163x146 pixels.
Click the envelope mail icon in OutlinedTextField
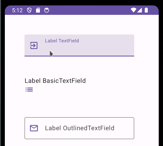coord(34,128)
